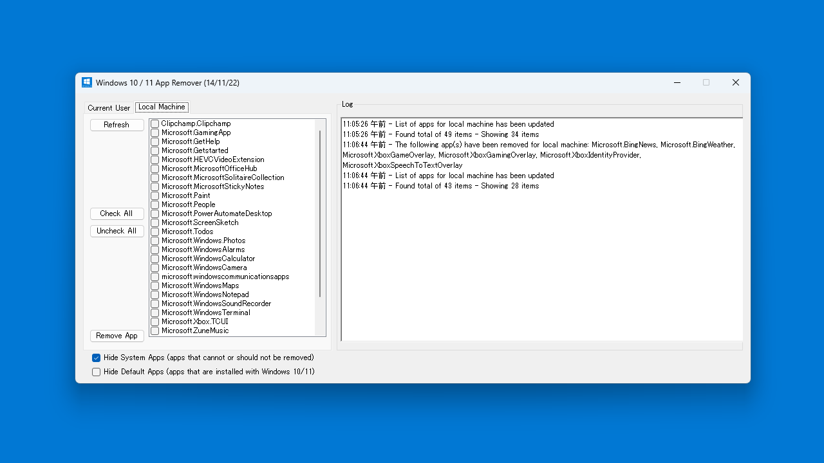Screen dimensions: 824x463
Task: Click log line 'Showing 34 items'
Action: (441, 134)
